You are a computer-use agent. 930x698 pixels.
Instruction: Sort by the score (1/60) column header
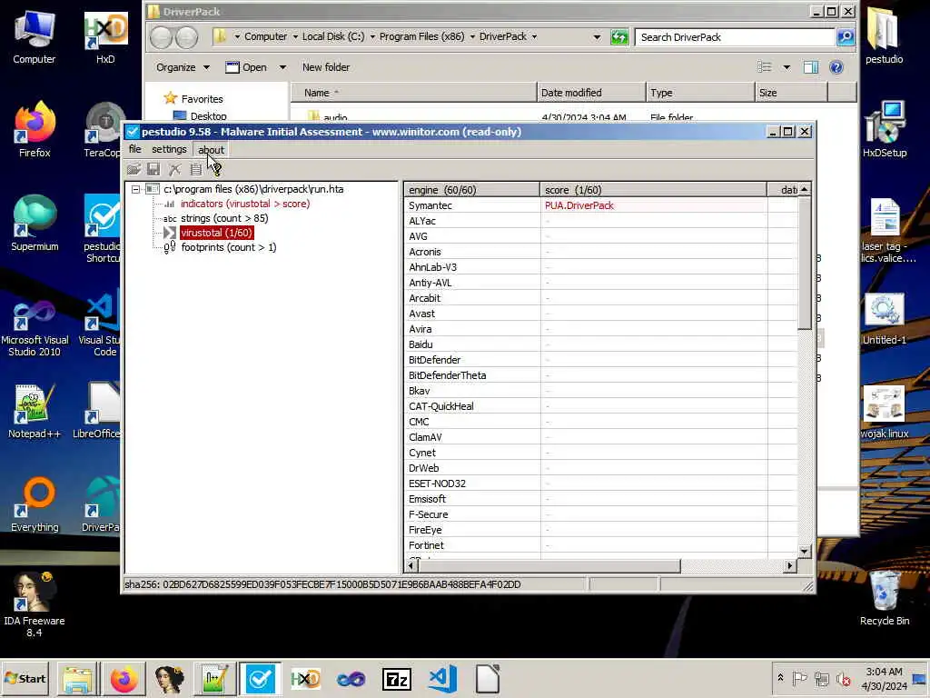click(653, 190)
